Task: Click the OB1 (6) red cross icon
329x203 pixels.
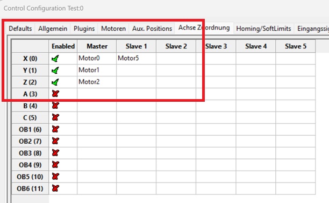Action: (55, 129)
